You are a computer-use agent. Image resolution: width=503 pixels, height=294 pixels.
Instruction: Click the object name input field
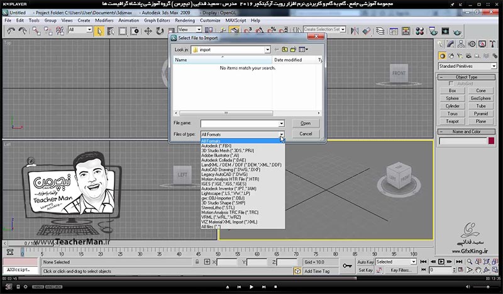tap(463, 141)
